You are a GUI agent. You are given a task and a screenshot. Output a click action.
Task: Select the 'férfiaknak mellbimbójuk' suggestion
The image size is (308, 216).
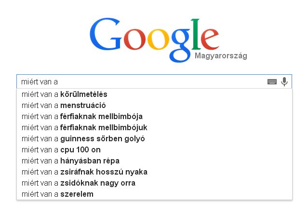coord(84,127)
